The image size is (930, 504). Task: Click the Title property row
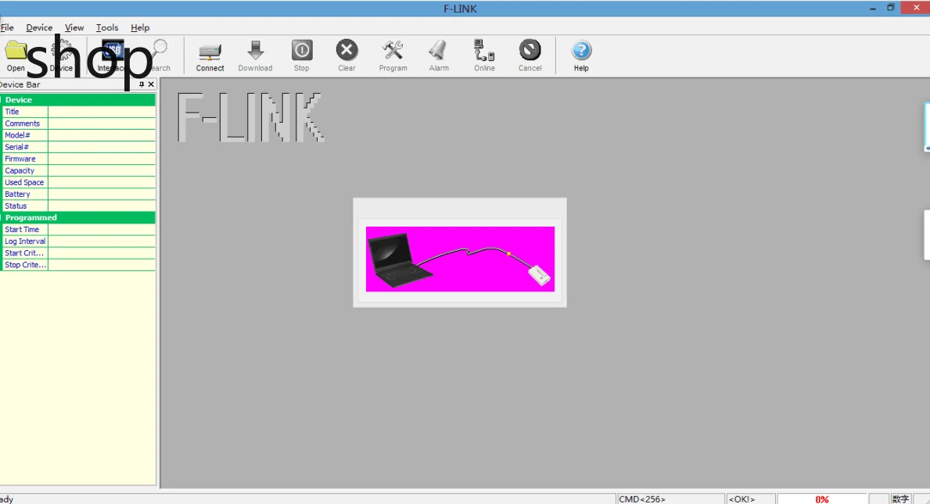coord(77,112)
